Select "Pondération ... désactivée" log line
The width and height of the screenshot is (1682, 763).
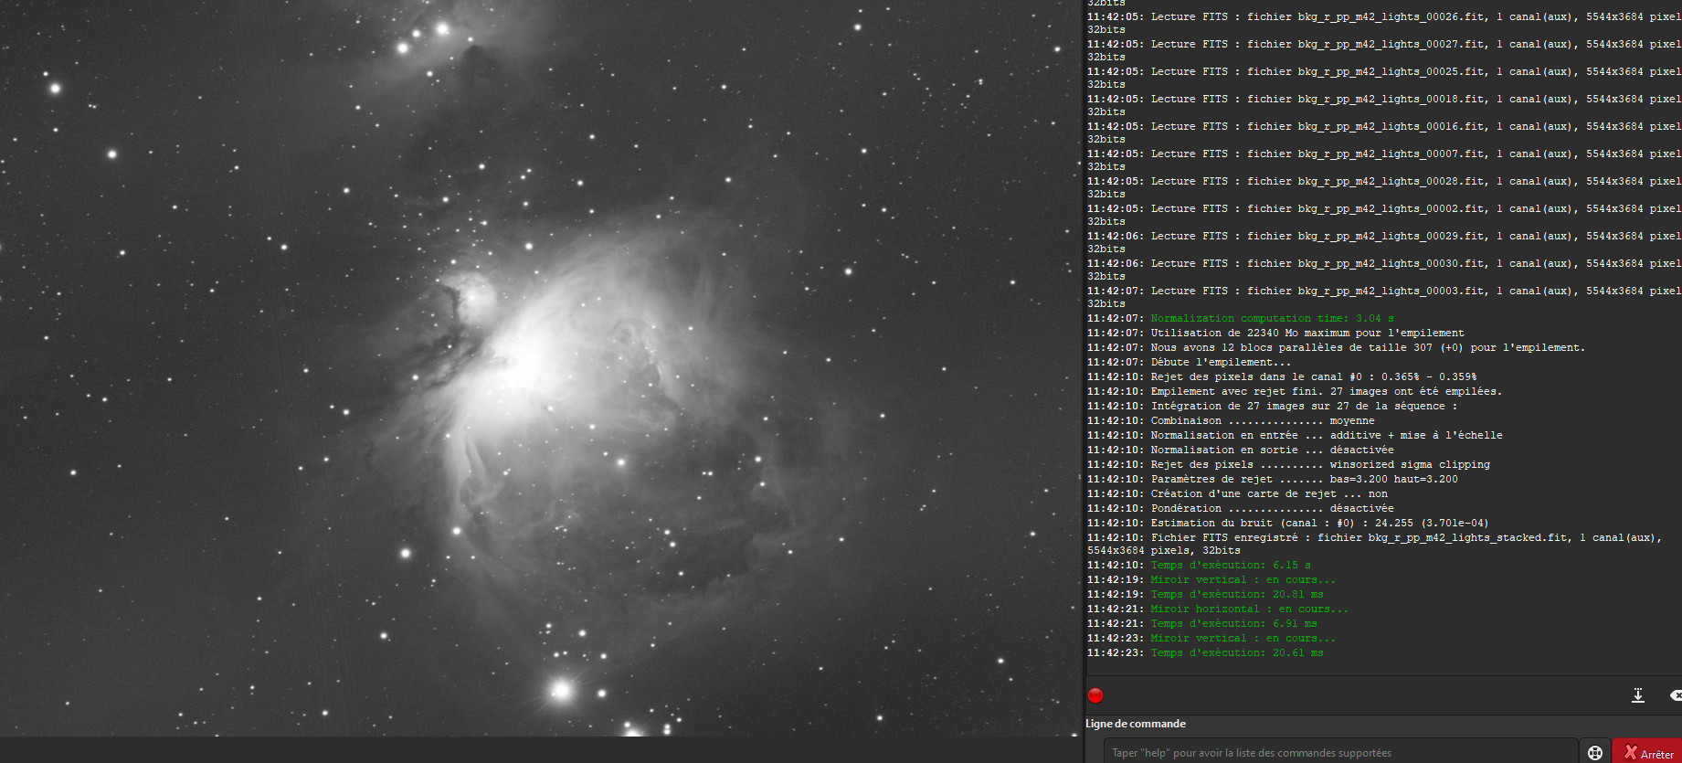click(1241, 508)
